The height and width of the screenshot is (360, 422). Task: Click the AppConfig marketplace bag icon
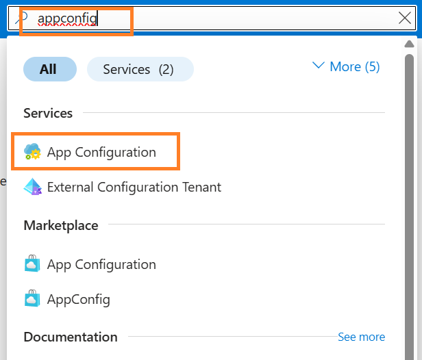[x=32, y=298]
